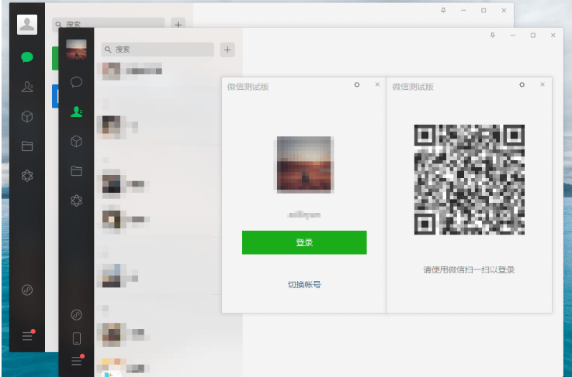The height and width of the screenshot is (377, 572).
Task: Click the default profile avatar in back window
Action: [x=27, y=24]
